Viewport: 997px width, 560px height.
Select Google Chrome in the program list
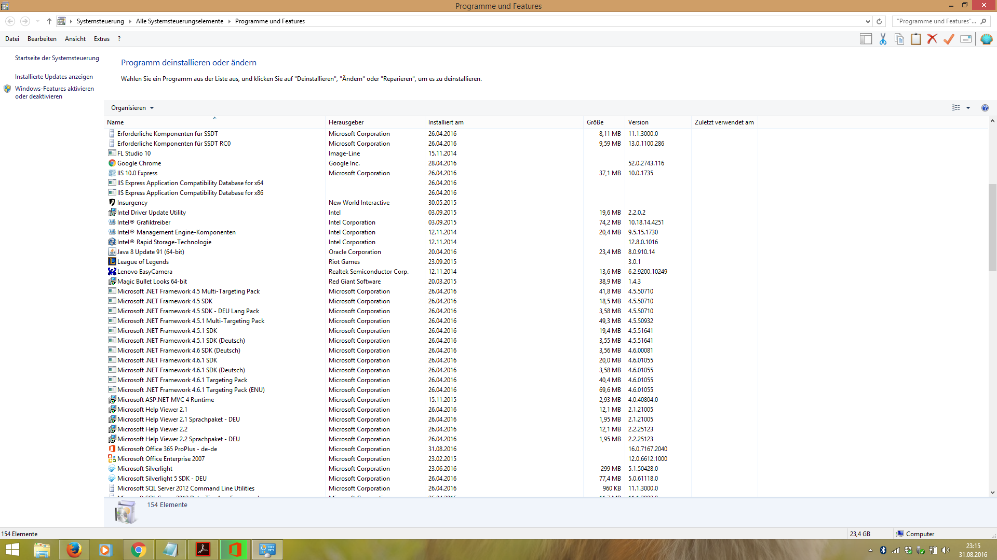pos(139,163)
